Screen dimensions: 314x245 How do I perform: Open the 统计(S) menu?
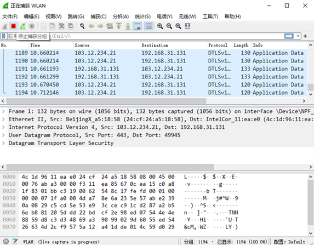(x=142, y=16)
